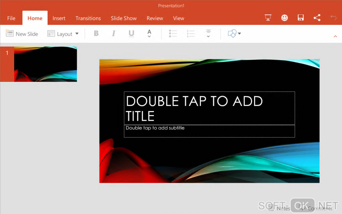Image resolution: width=342 pixels, height=214 pixels.
Task: Add a New Slide
Action: pyautogui.click(x=22, y=34)
